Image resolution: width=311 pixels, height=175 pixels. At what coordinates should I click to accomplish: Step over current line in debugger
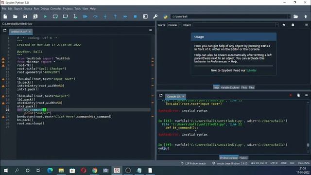tap(95, 17)
